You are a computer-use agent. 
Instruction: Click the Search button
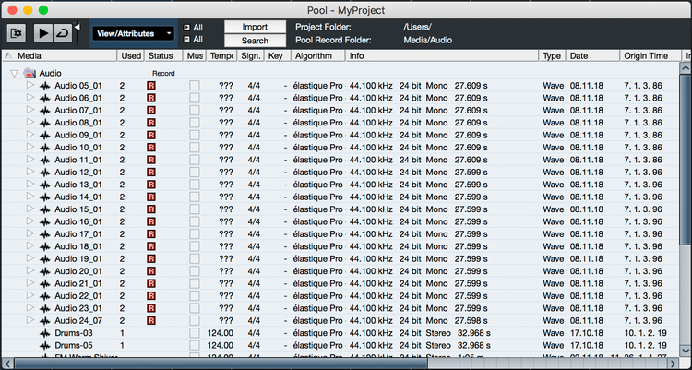(x=254, y=41)
